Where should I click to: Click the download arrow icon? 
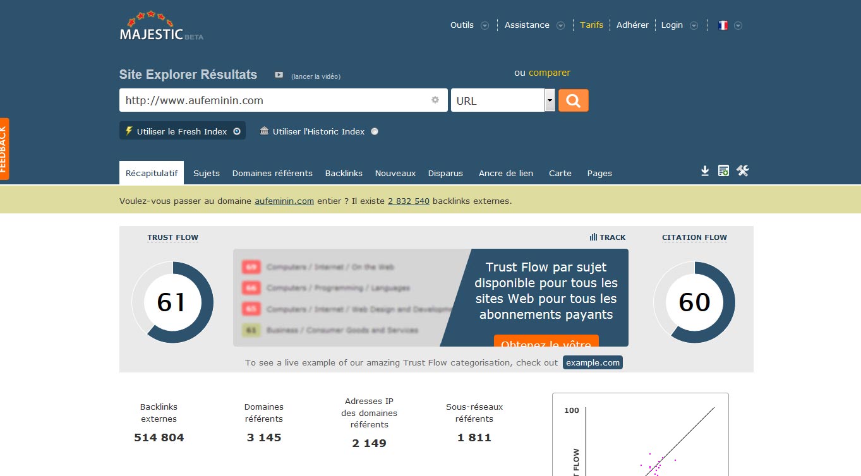705,171
